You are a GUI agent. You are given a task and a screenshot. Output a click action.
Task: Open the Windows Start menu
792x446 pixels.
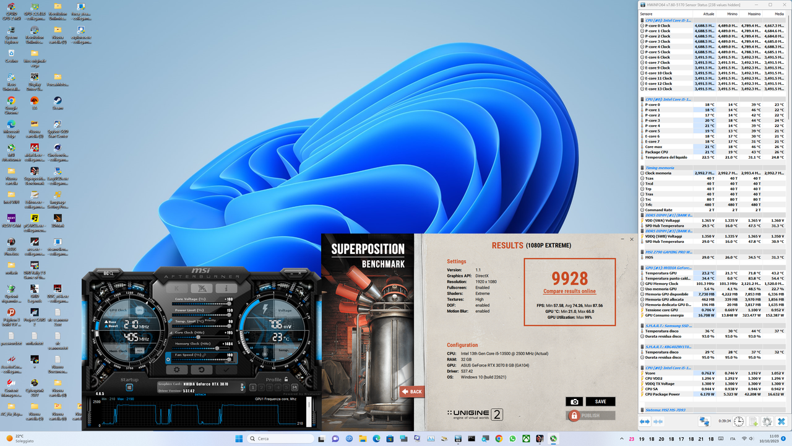pos(239,438)
